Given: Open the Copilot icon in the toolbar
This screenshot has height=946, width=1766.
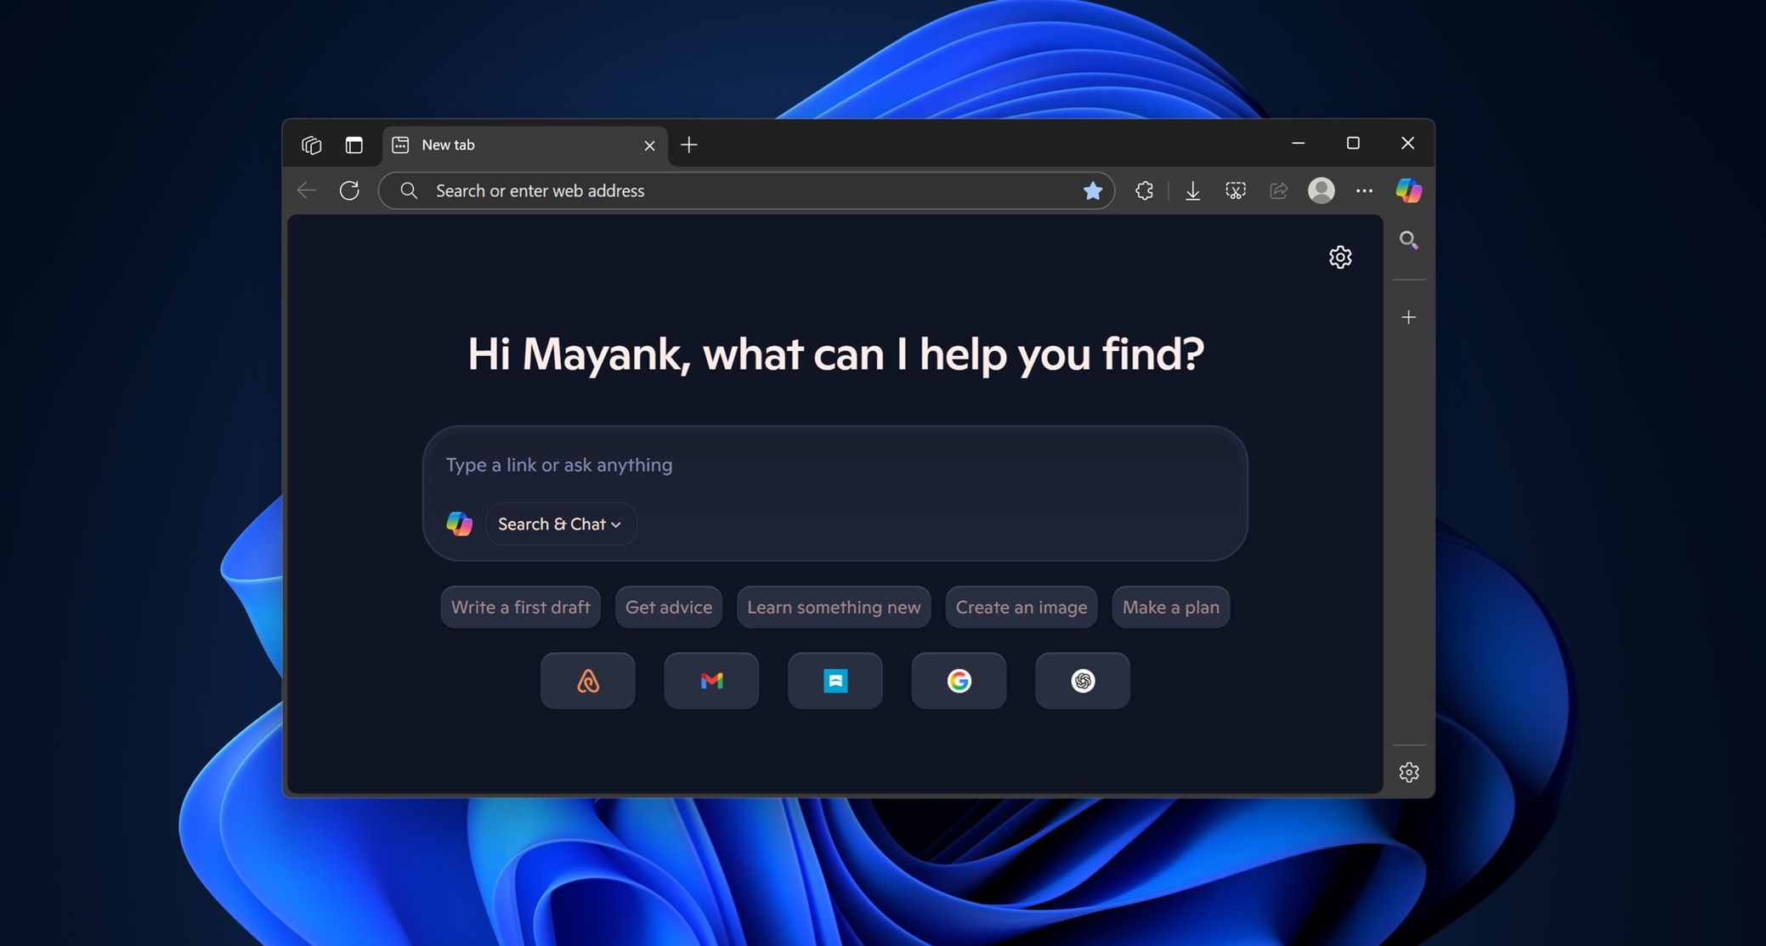Looking at the screenshot, I should 1408,190.
